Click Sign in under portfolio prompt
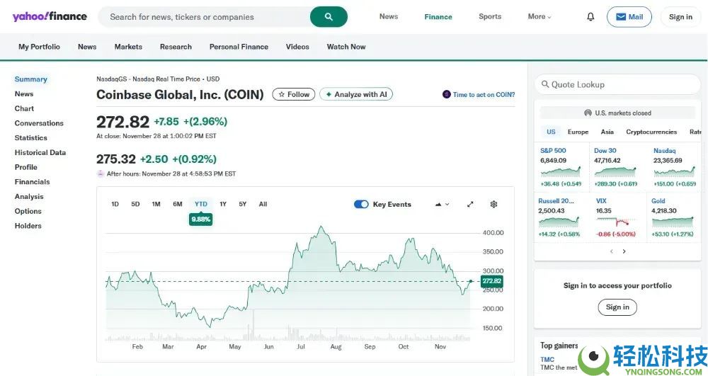 (x=617, y=307)
